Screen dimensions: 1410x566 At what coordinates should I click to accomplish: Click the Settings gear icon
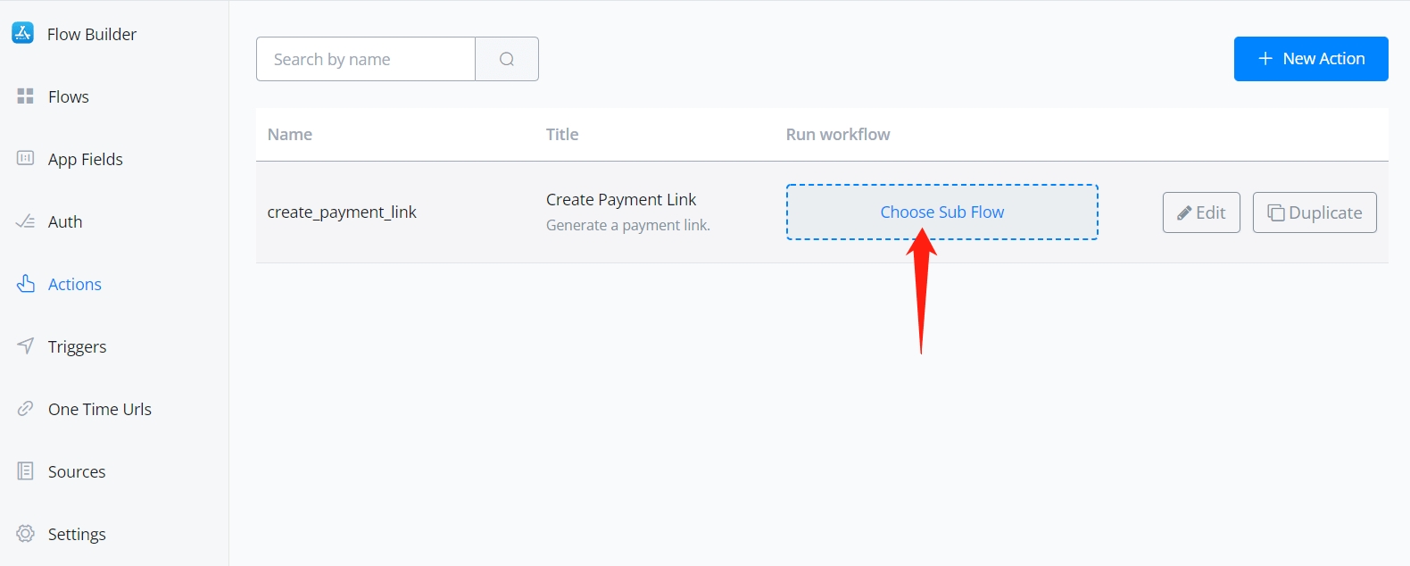tap(25, 534)
